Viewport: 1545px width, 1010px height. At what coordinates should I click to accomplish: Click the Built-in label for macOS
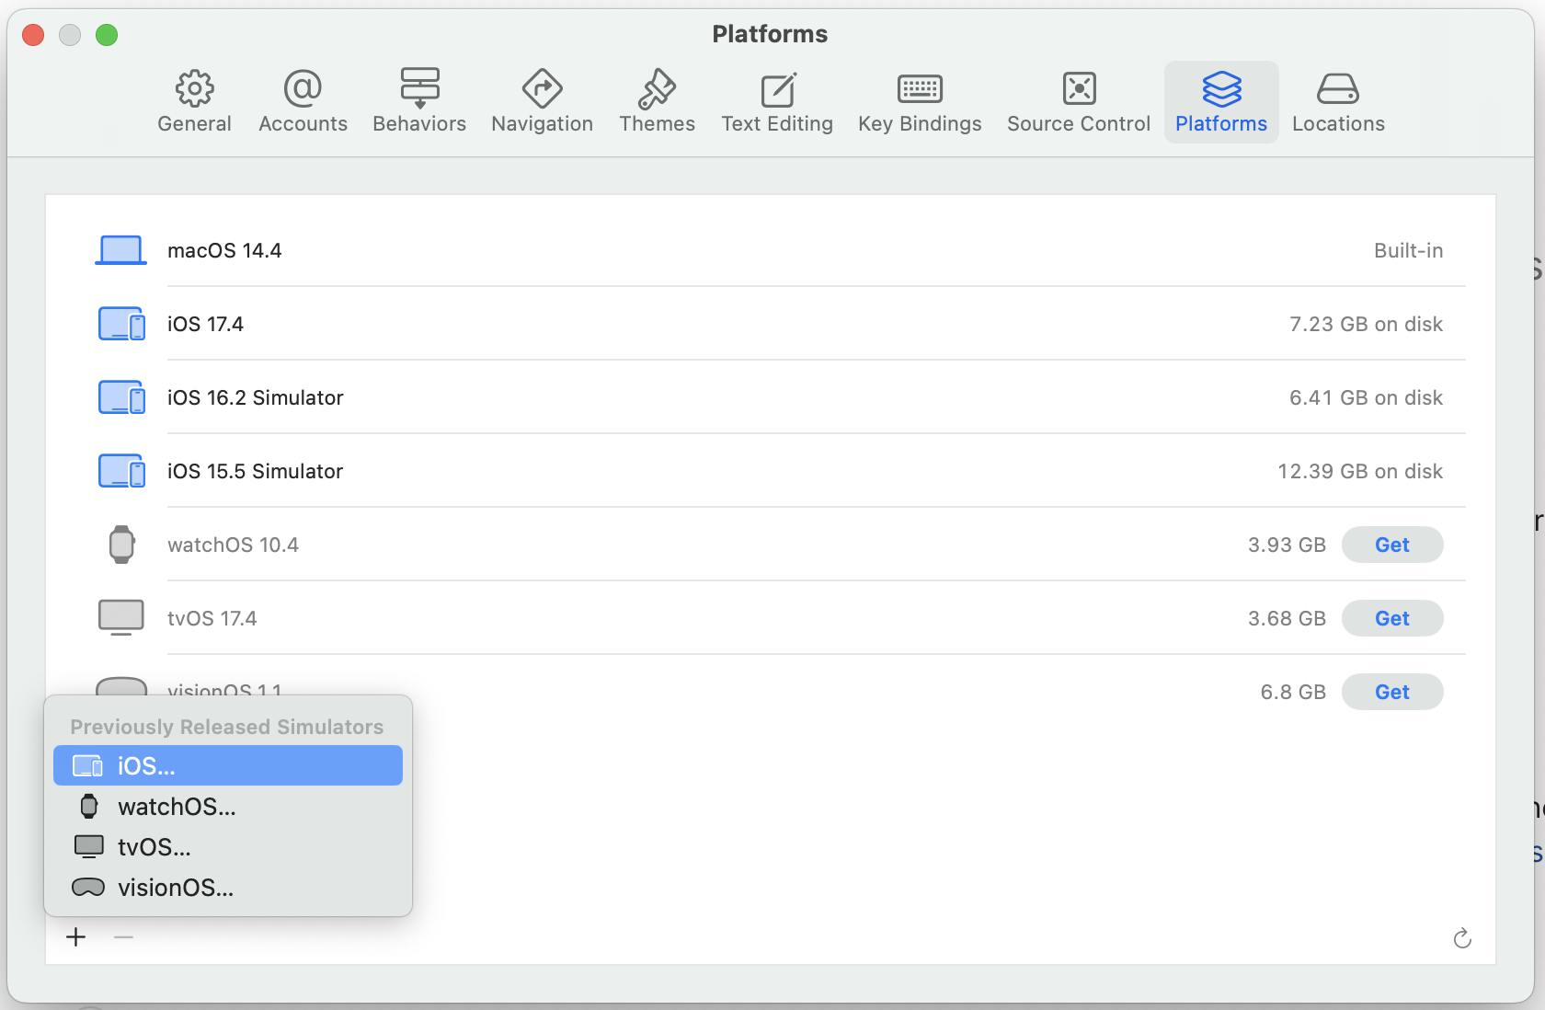point(1408,250)
